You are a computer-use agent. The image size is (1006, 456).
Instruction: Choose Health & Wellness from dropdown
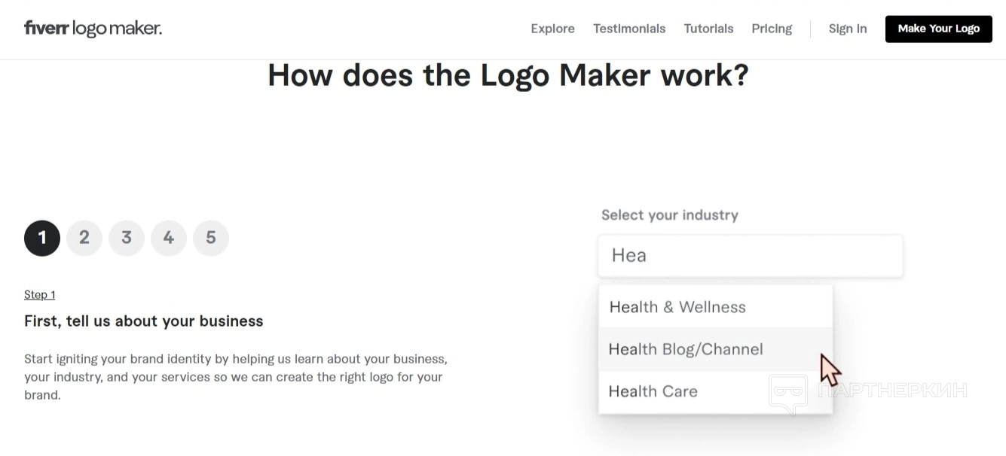click(x=677, y=307)
